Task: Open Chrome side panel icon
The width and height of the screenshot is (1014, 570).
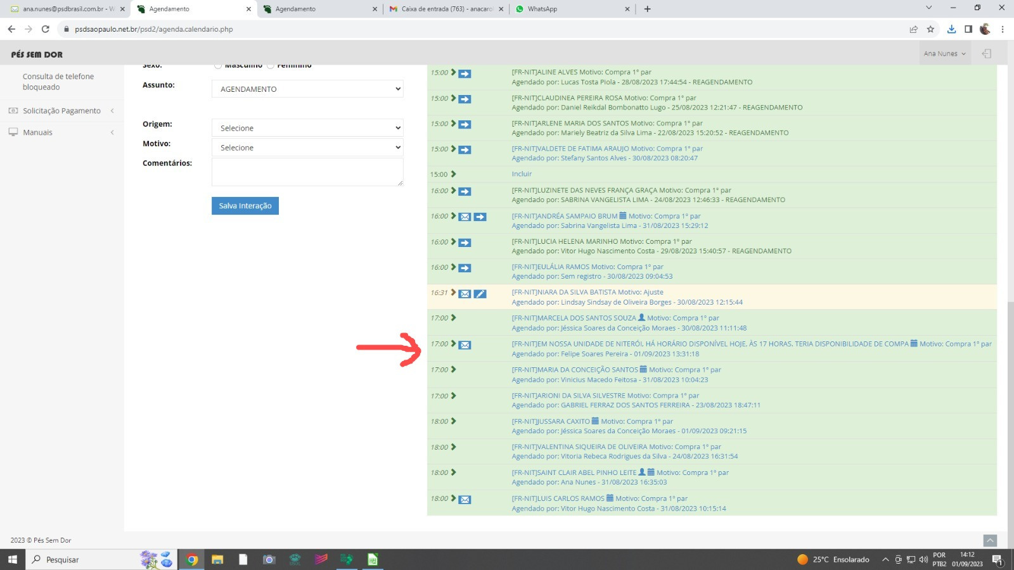Action: click(968, 29)
